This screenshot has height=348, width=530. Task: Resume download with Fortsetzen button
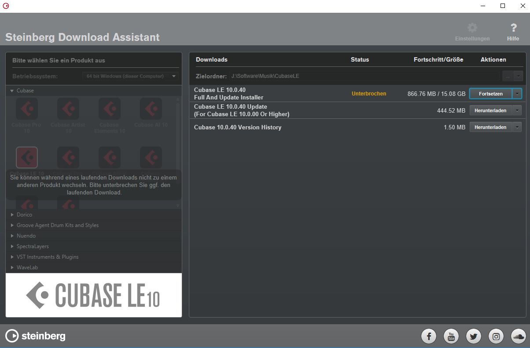tap(491, 94)
